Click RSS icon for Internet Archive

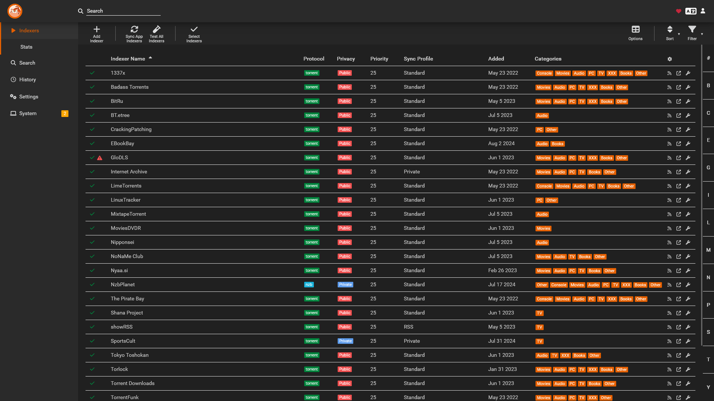[669, 172]
